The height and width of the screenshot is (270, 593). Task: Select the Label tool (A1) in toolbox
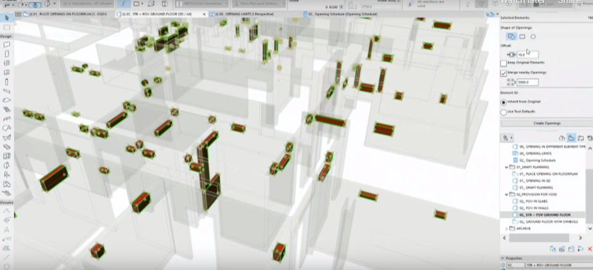(x=7, y=238)
